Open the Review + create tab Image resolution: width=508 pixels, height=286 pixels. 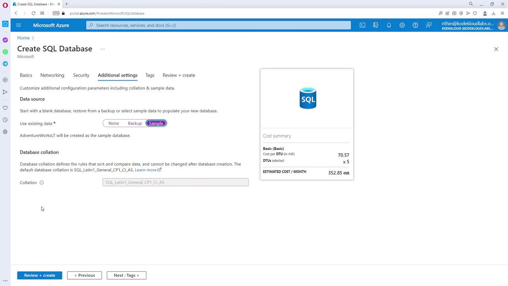pos(179,75)
